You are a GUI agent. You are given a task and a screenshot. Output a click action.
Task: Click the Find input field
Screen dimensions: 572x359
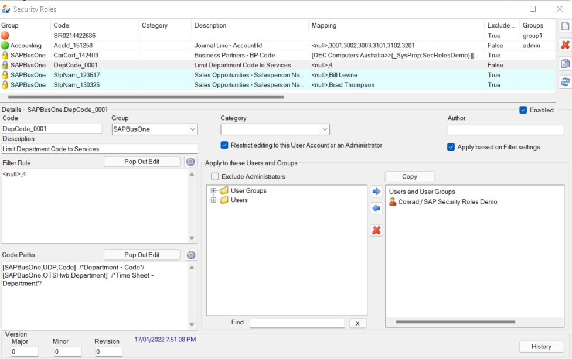click(x=297, y=323)
